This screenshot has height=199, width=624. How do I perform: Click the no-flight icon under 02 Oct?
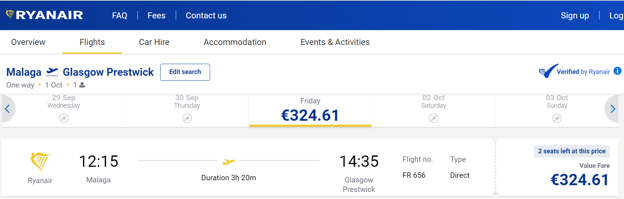click(x=434, y=118)
